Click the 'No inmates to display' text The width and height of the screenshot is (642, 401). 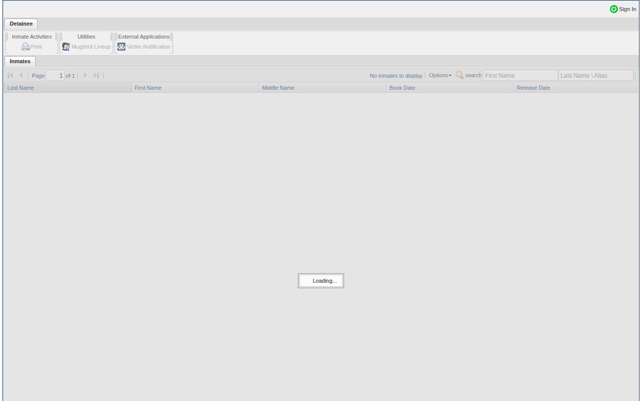[x=396, y=76]
